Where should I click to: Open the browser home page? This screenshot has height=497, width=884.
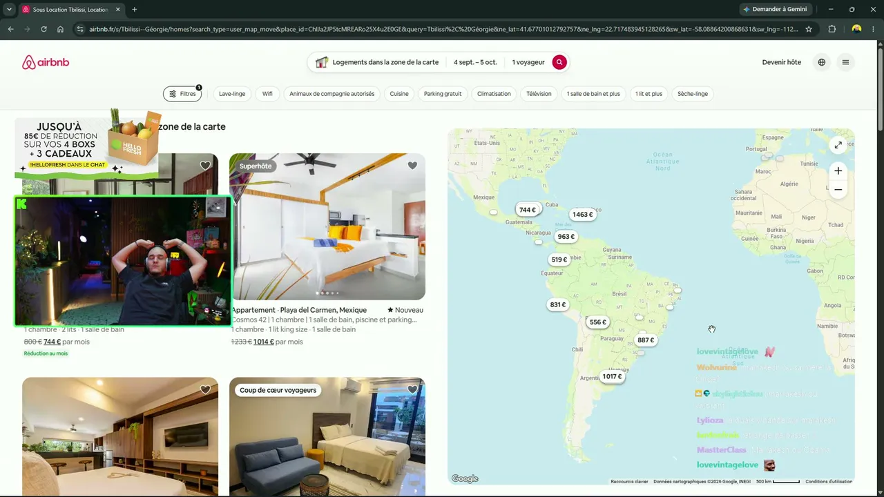(x=60, y=29)
